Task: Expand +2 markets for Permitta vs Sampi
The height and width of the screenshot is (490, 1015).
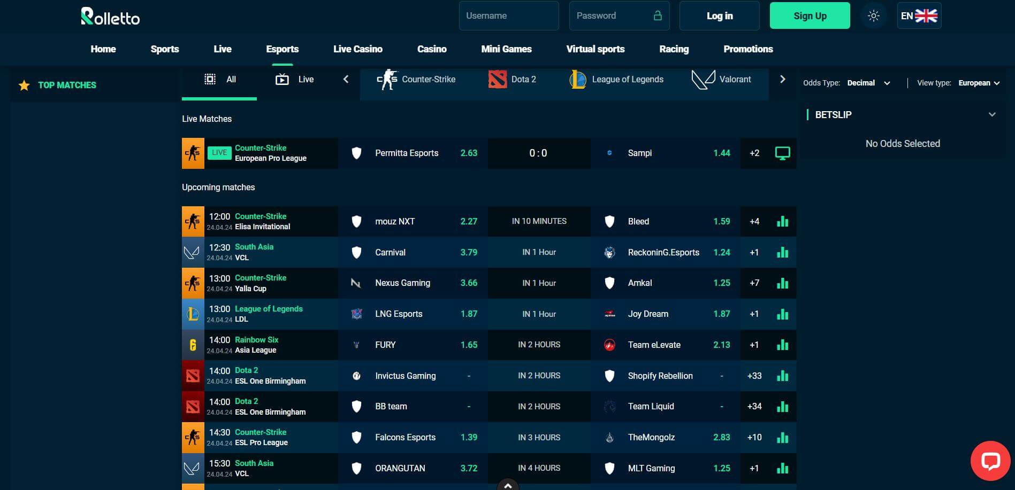Action: tap(754, 153)
